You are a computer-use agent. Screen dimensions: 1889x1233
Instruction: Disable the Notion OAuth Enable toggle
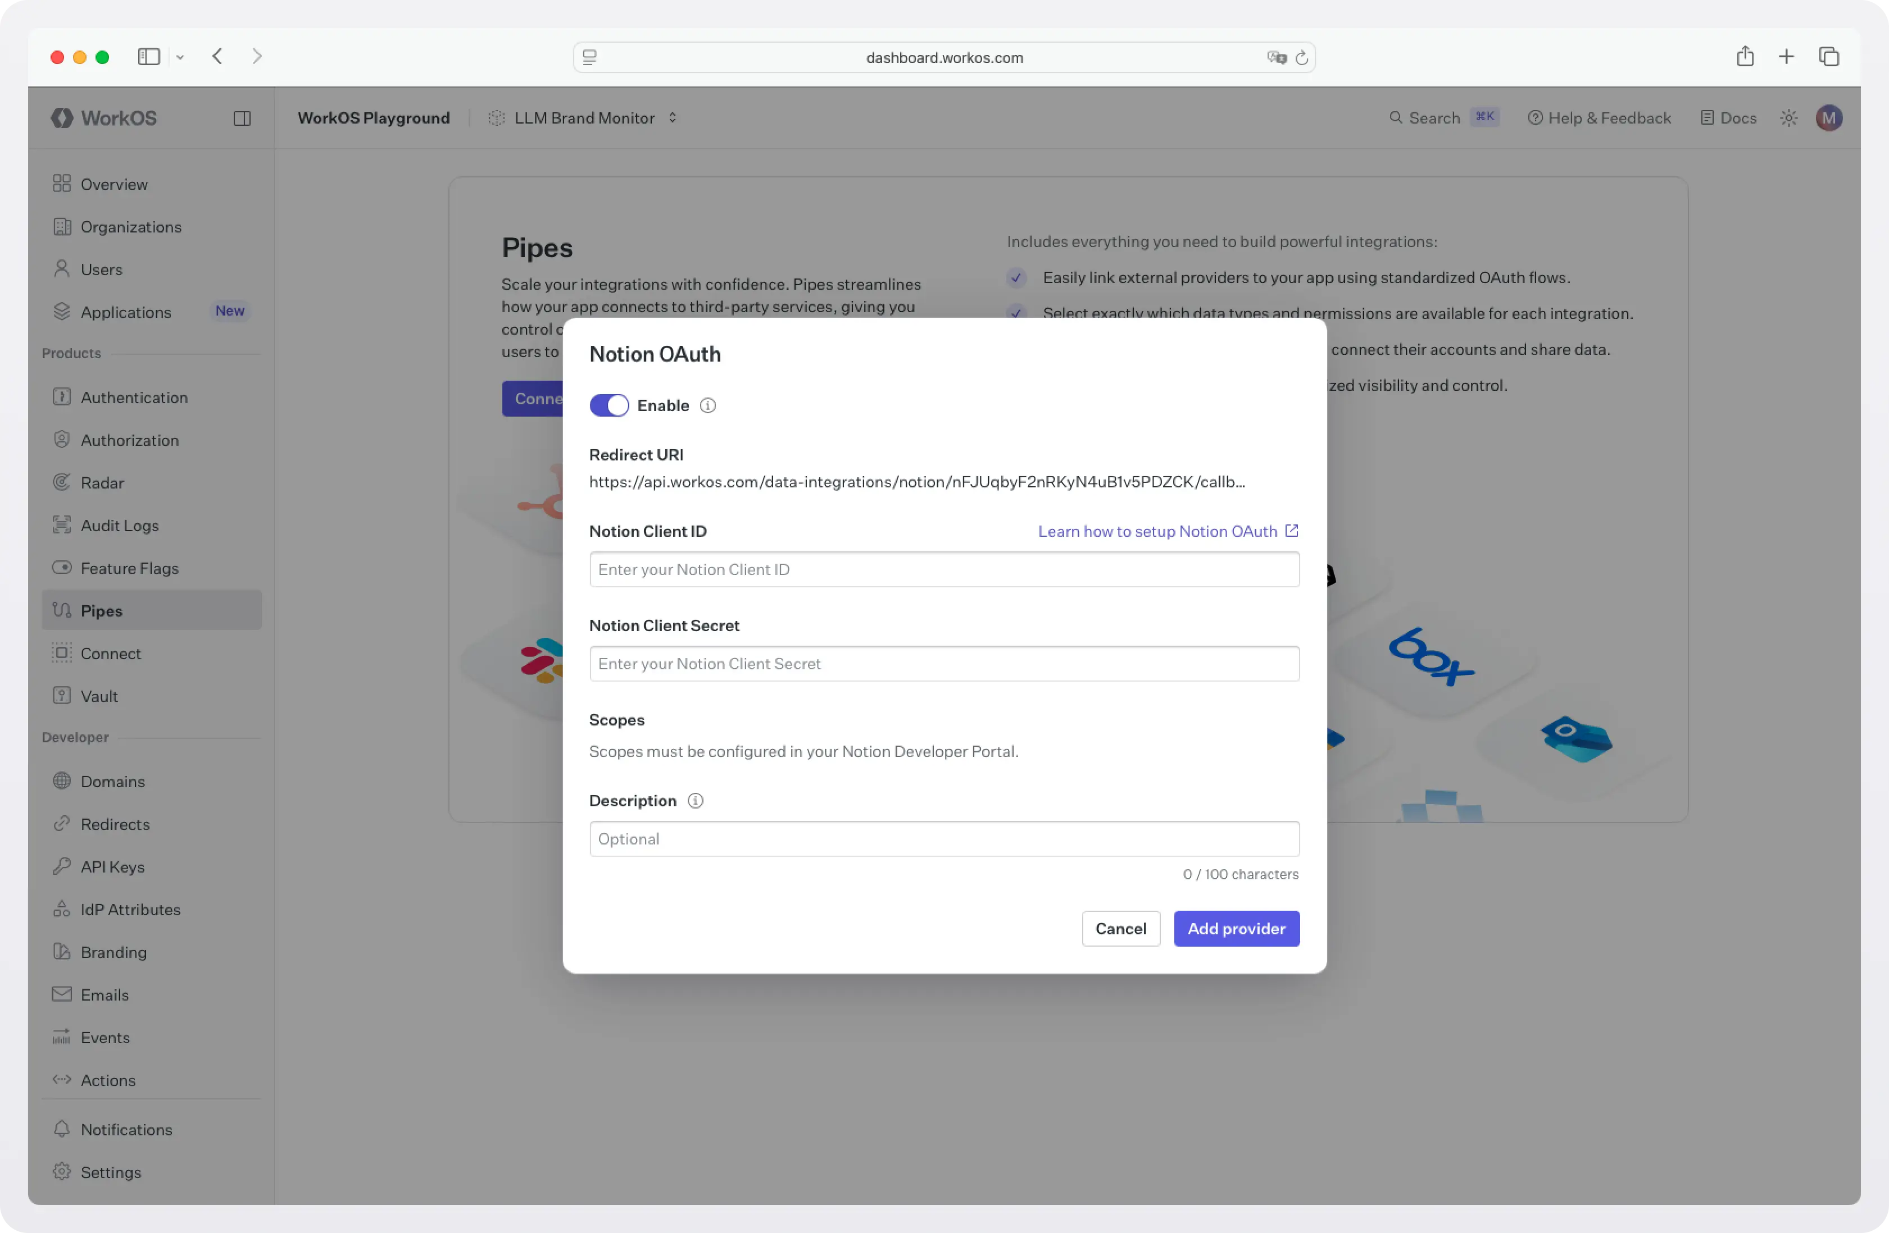pos(609,405)
